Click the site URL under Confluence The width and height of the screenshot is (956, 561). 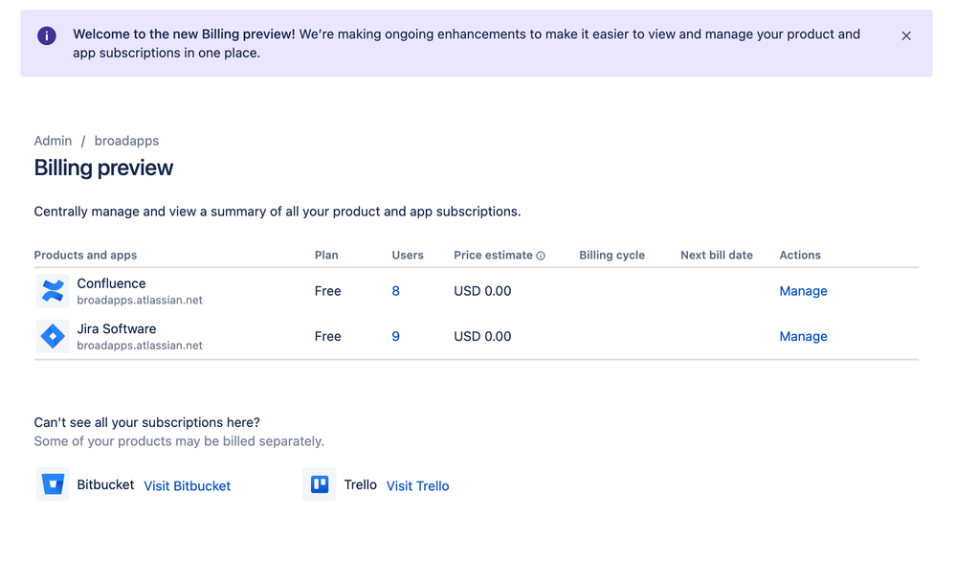140,300
